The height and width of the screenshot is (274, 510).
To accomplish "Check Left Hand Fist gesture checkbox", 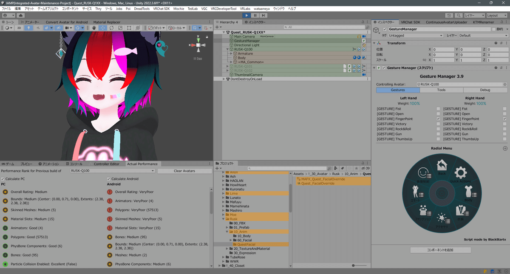I will pyautogui.click(x=438, y=109).
